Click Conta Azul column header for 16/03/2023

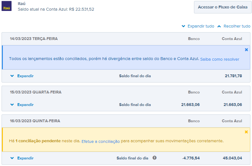(x=232, y=121)
